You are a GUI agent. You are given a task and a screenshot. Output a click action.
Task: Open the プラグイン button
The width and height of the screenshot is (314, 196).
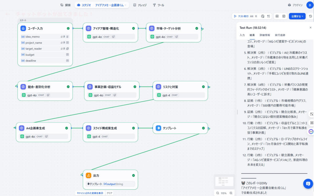295,5
